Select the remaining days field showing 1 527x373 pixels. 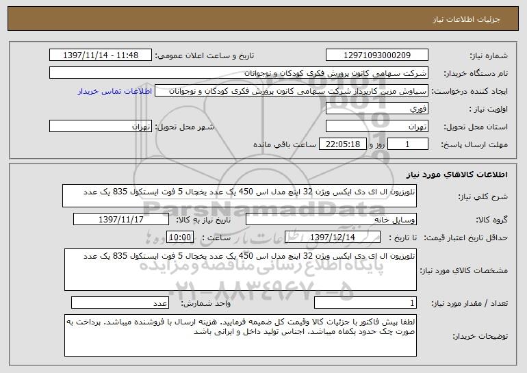pyautogui.click(x=408, y=144)
